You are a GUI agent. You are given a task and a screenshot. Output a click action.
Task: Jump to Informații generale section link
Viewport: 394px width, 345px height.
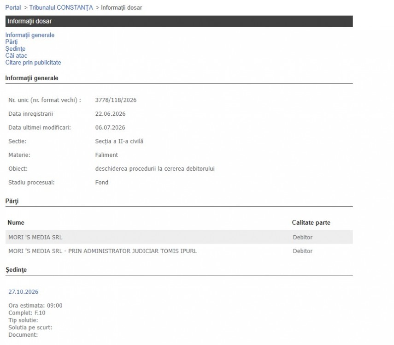tap(30, 35)
